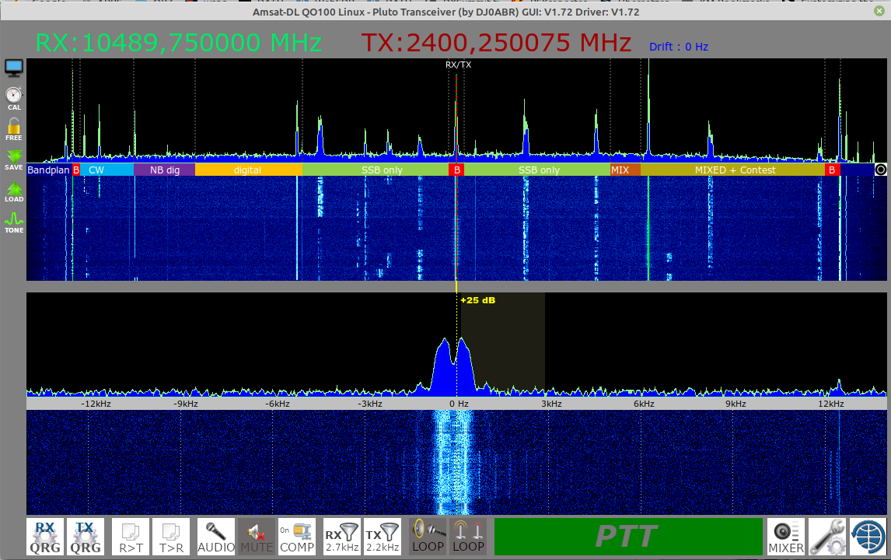Toggle the AUDIO microphone button
Viewport: 891px width, 560px height.
click(216, 537)
